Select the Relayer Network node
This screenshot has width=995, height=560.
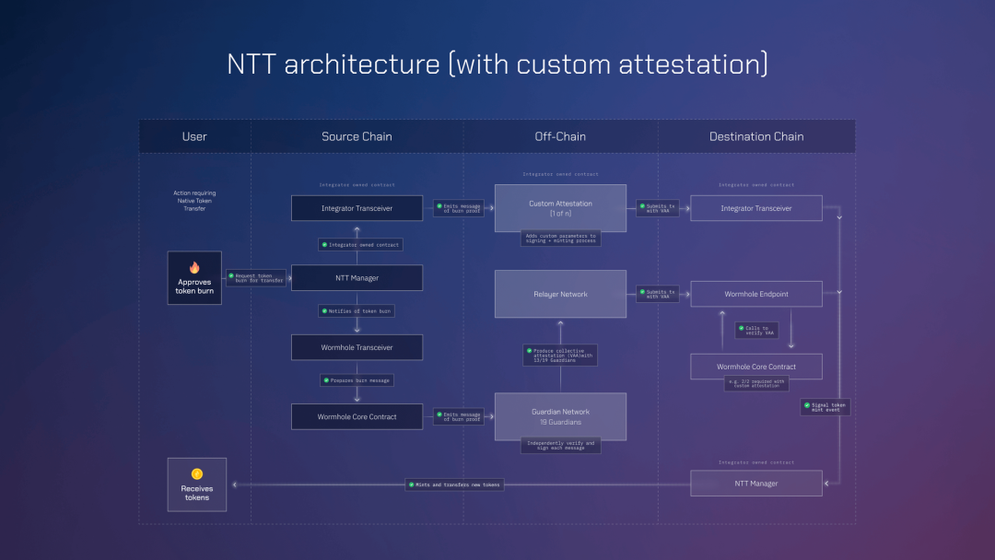560,293
